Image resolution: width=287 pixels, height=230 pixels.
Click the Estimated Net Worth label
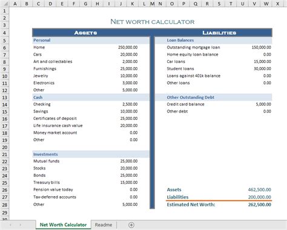pos(191,205)
